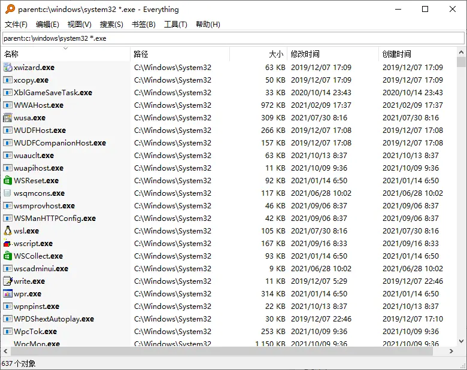Sort by the 名称 column header
Viewport: 467px width, 370px height.
tap(65, 54)
